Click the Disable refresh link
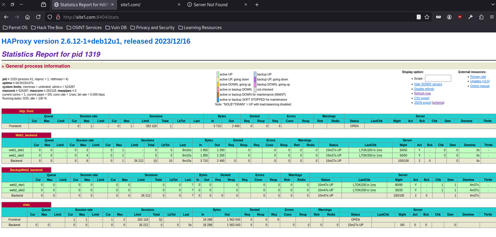Screen dimensions: 496x237 425,89
